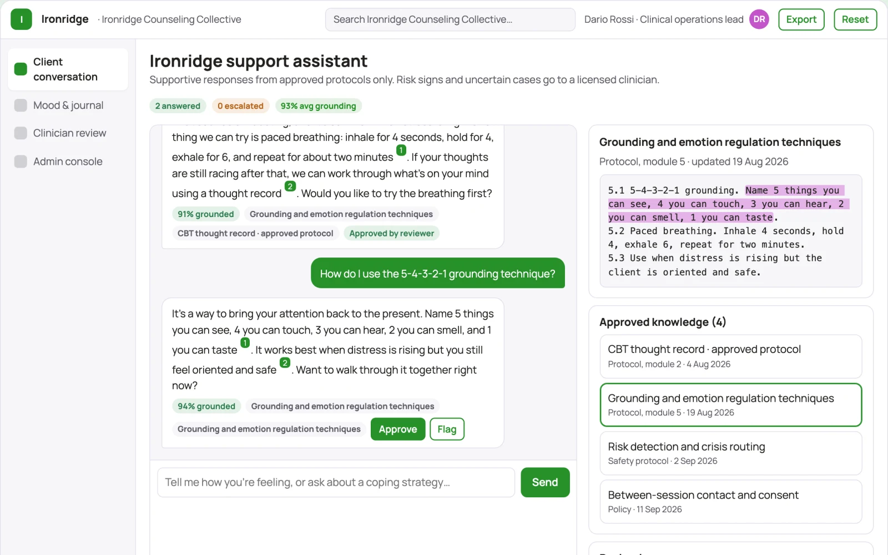Click the Grounding techniques chip left of Approve
Viewport: 888px width, 555px height.
click(x=269, y=429)
